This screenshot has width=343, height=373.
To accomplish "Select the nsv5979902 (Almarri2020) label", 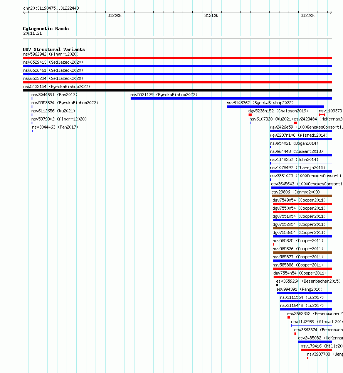I will point(59,119).
